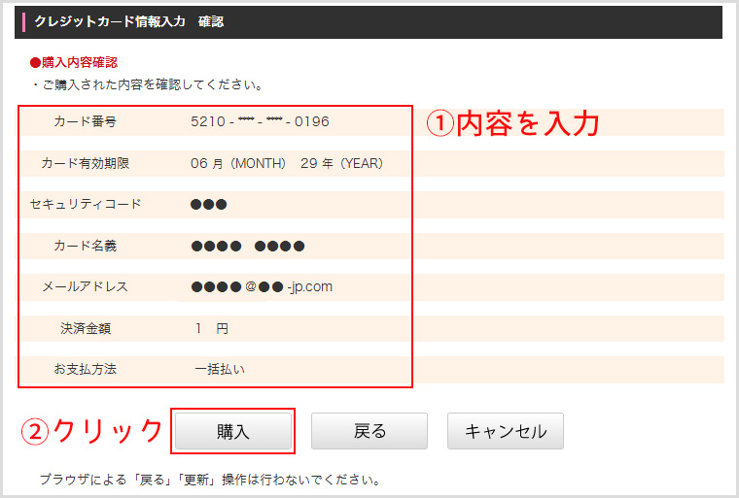Screen dimensions: 739x498
Task: Click the クレジットカード情報入力 確認 header title
Action: pyautogui.click(x=128, y=21)
